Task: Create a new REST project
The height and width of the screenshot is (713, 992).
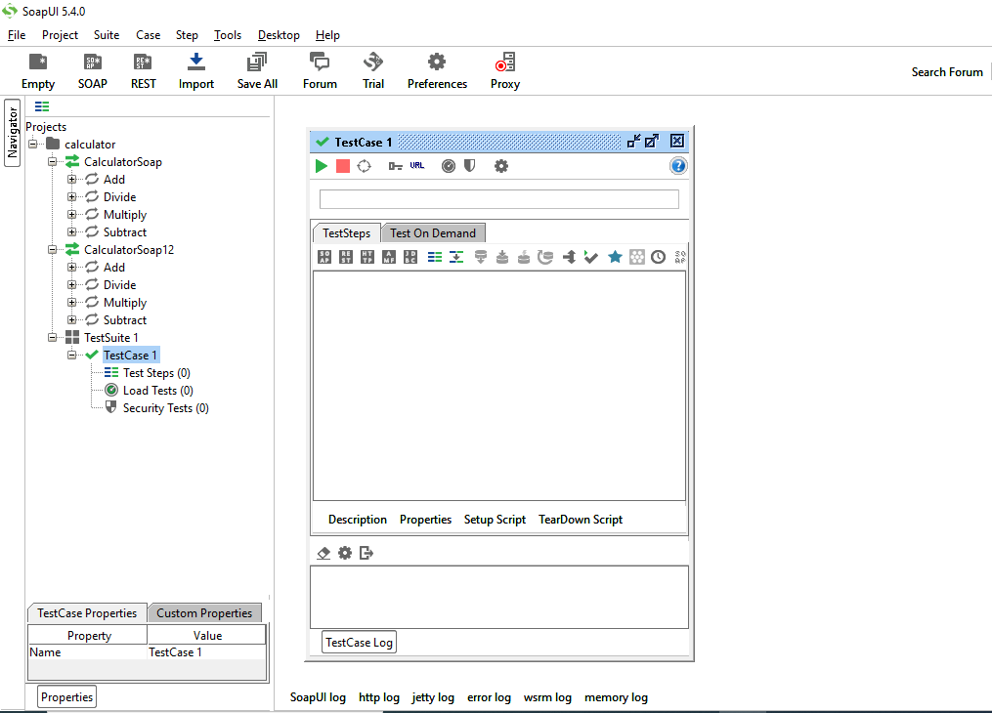Action: click(x=143, y=70)
